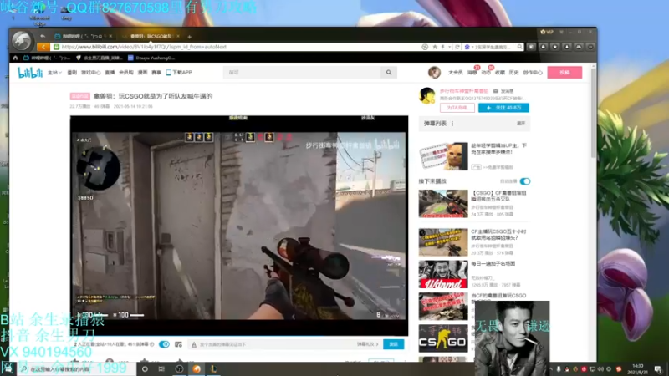Image resolution: width=669 pixels, height=376 pixels.
Task: Expand the danmaku list with 展开
Action: pos(521,123)
